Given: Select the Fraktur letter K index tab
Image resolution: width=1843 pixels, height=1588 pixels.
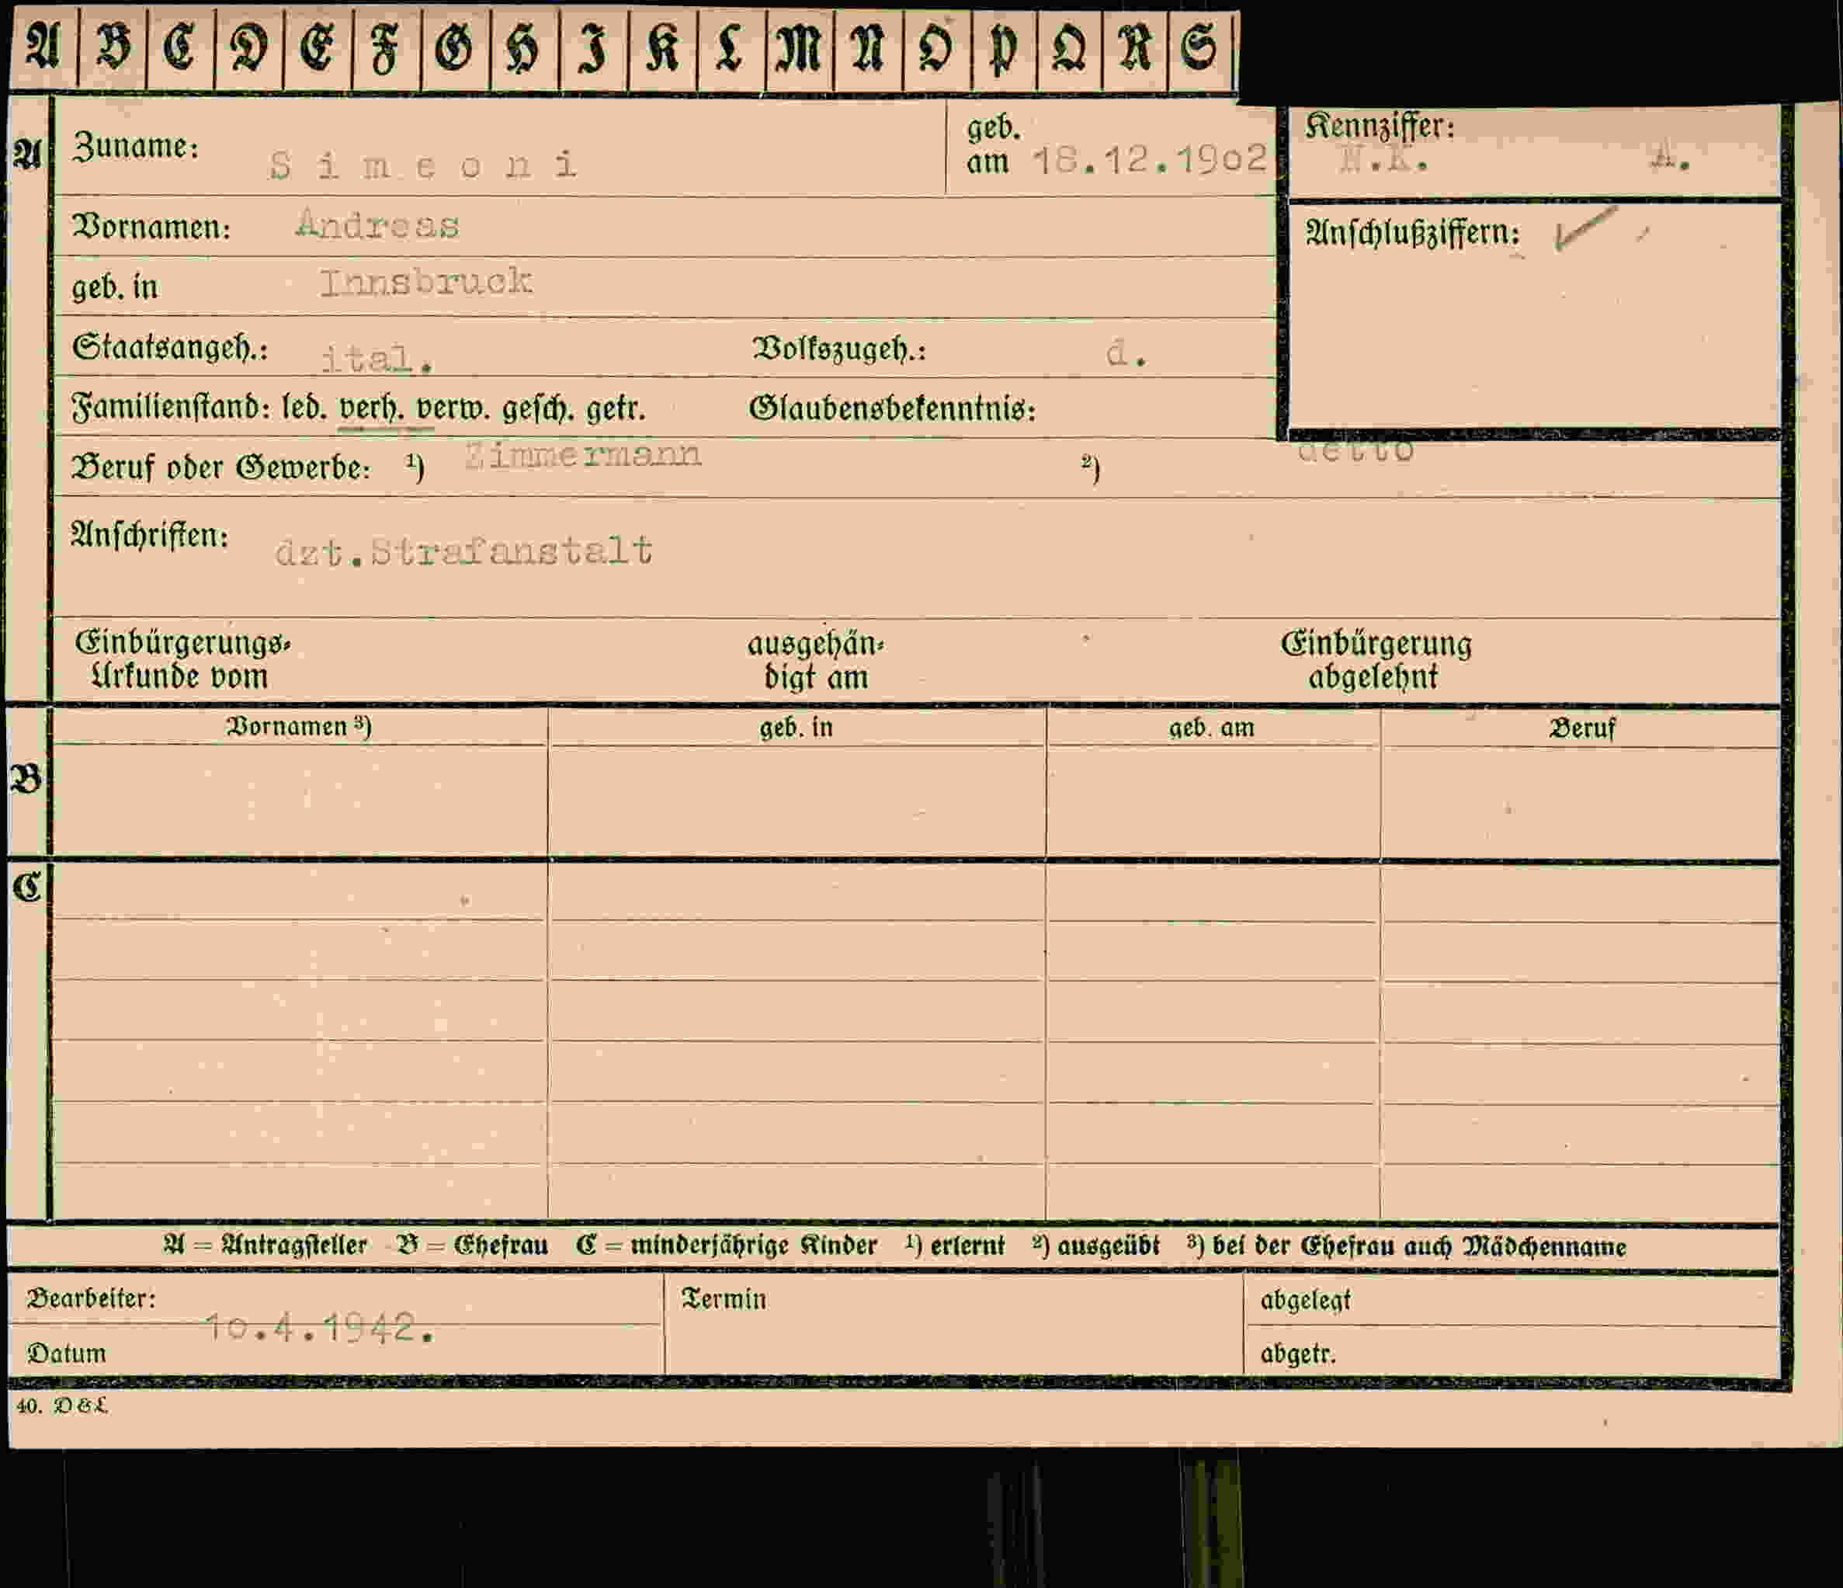Looking at the screenshot, I should point(663,48).
